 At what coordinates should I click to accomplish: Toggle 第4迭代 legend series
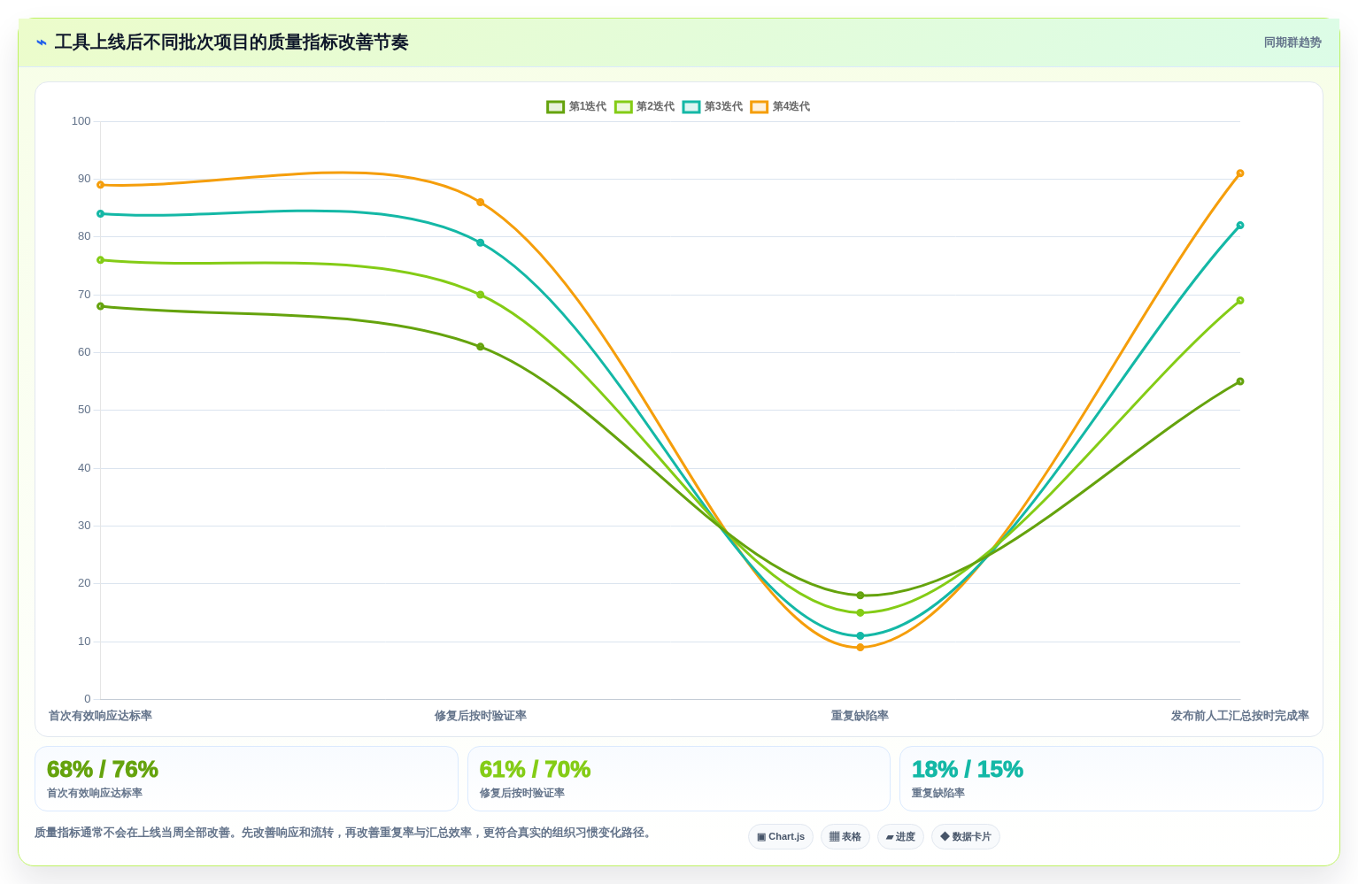(x=781, y=107)
